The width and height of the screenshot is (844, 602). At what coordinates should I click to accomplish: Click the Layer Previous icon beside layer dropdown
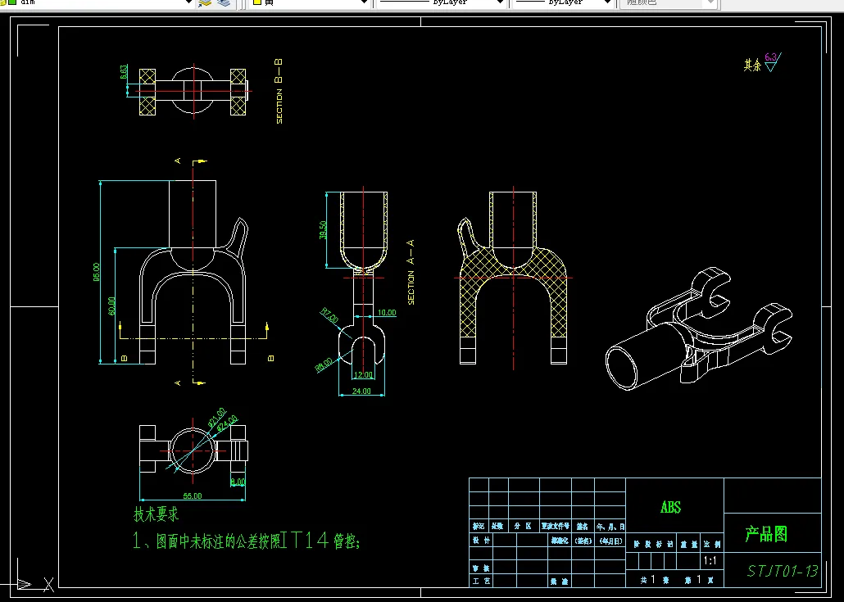pyautogui.click(x=205, y=2)
